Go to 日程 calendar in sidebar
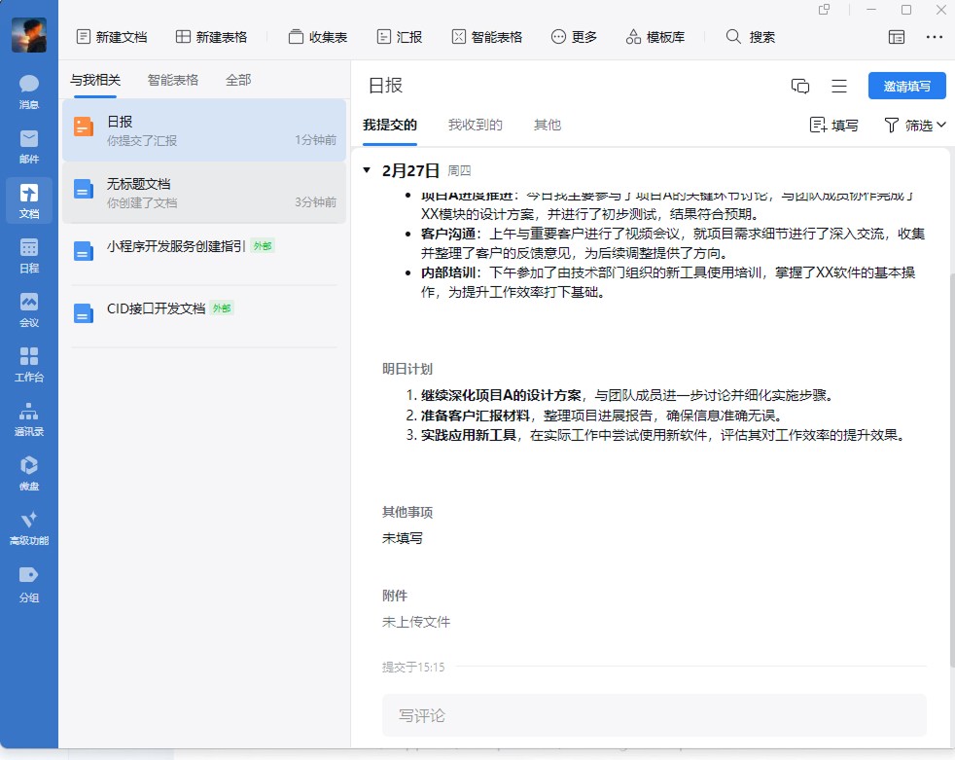The image size is (955, 760). 29,255
